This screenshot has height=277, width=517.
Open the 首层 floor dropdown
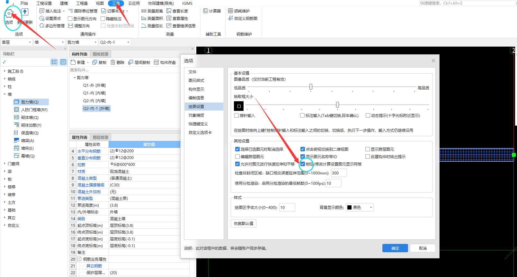pyautogui.click(x=16, y=42)
